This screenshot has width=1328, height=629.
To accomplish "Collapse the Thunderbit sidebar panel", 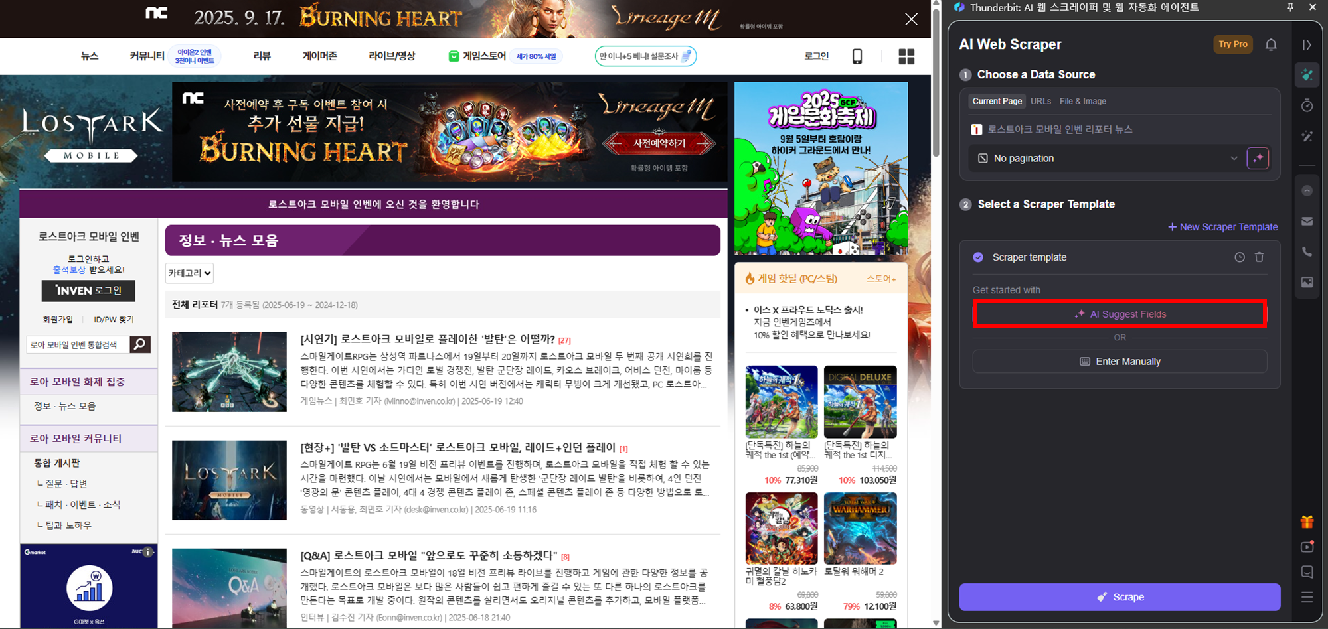I will click(x=1307, y=45).
